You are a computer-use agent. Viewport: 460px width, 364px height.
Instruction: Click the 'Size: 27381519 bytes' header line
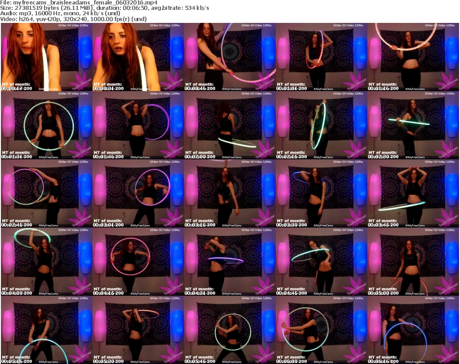[104, 8]
